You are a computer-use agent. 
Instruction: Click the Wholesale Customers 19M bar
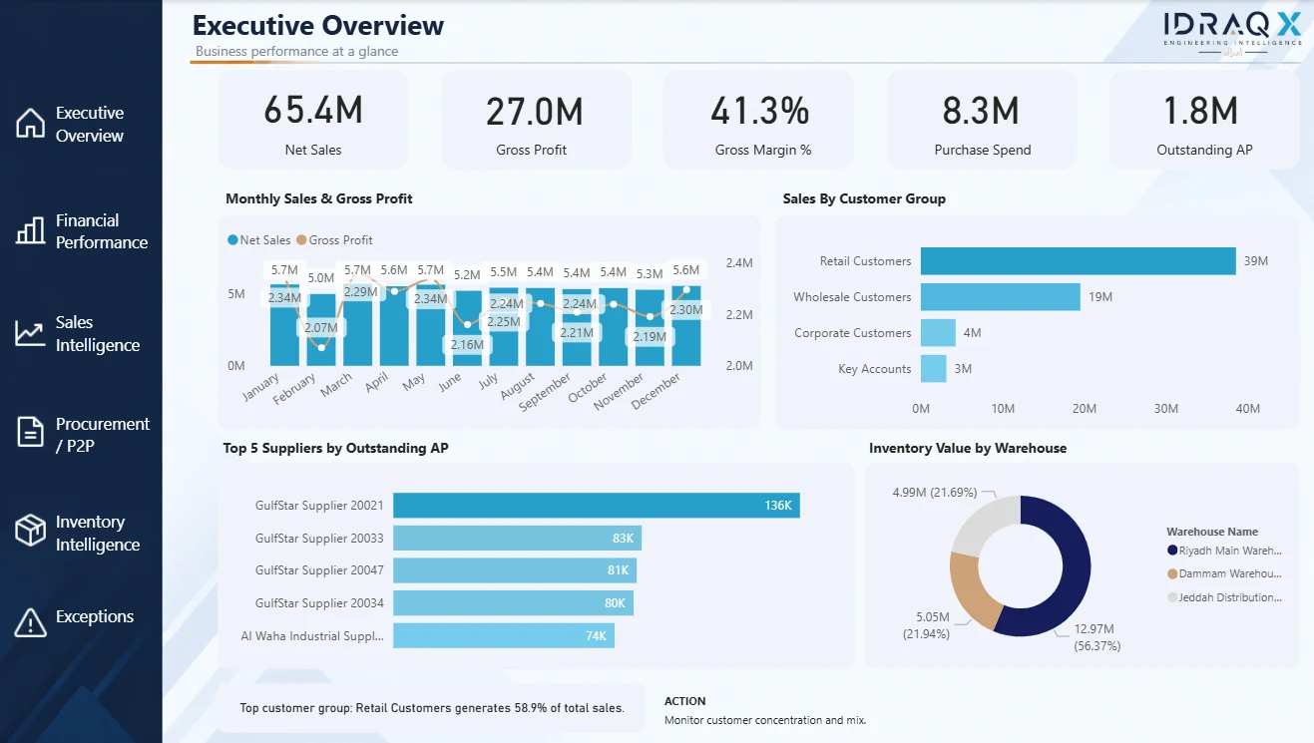(1000, 297)
